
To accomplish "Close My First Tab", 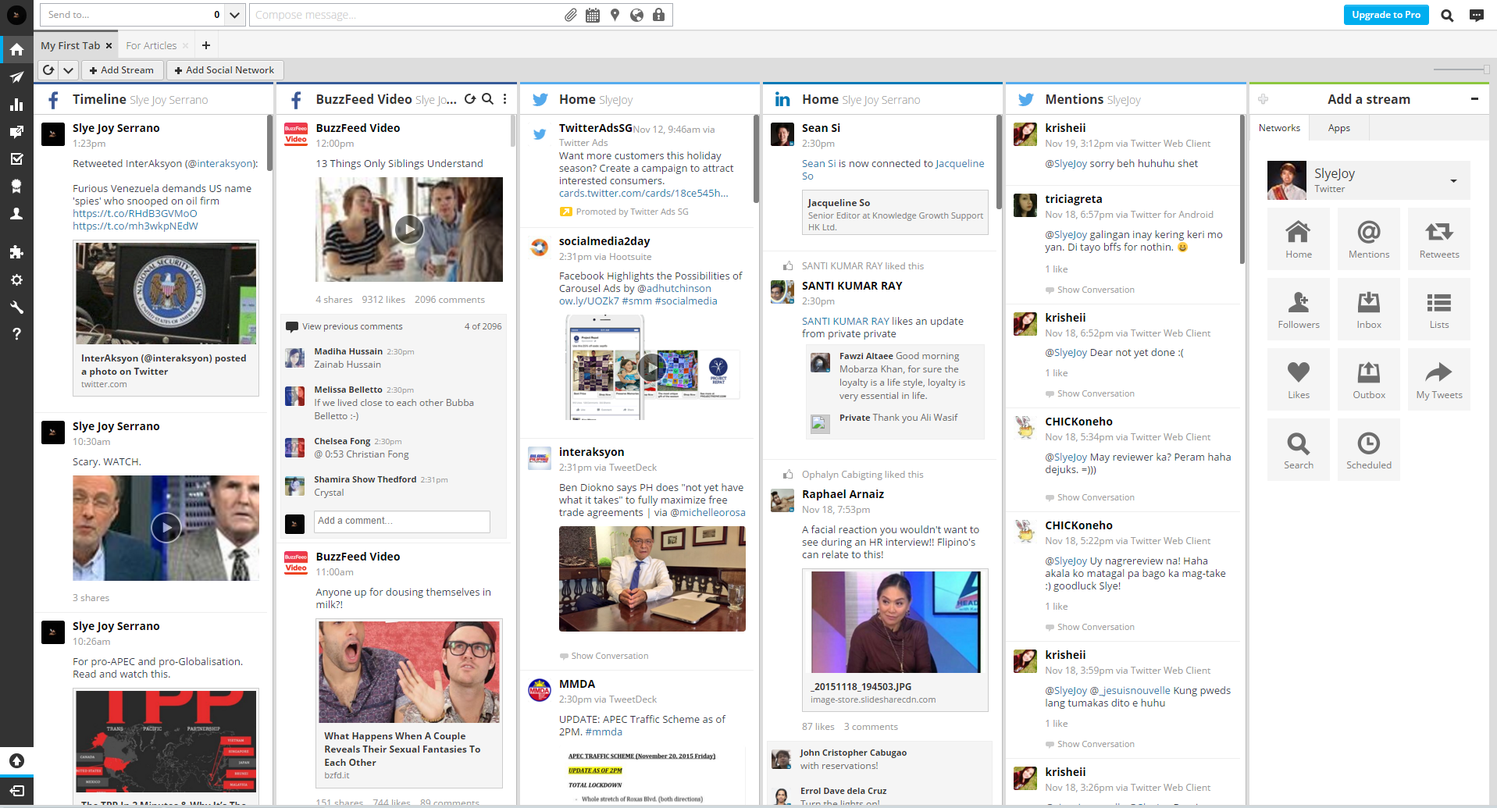I will 109,46.
